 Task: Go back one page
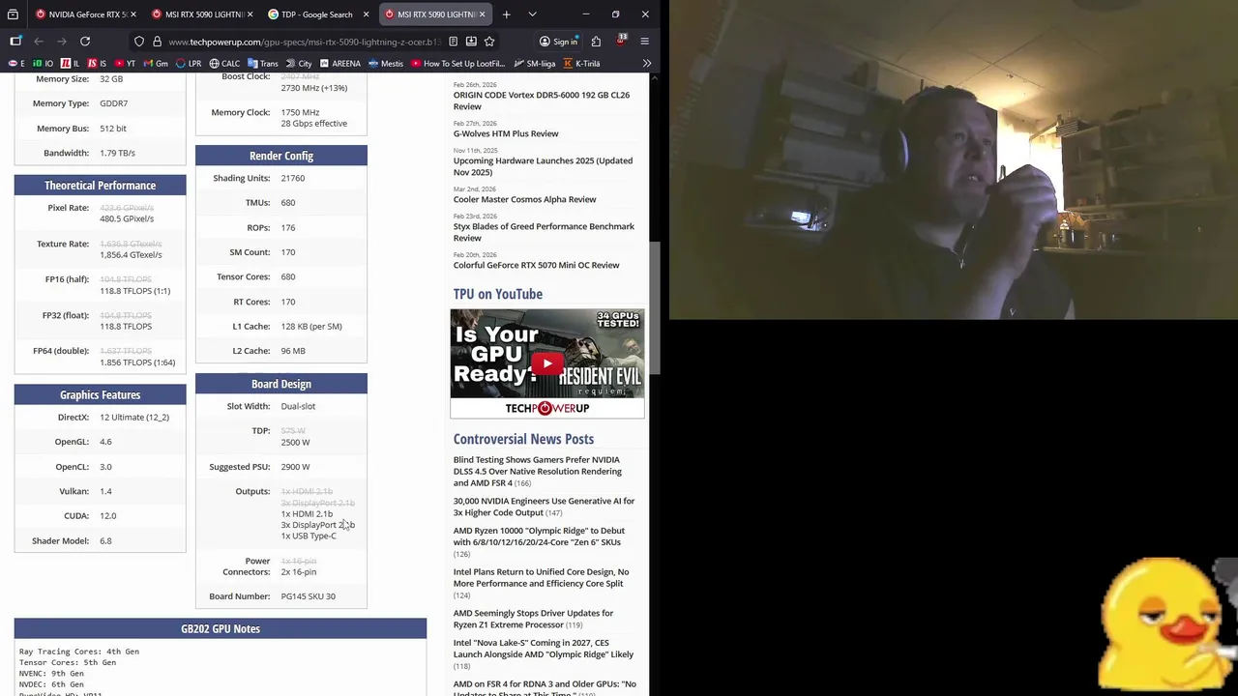point(39,42)
